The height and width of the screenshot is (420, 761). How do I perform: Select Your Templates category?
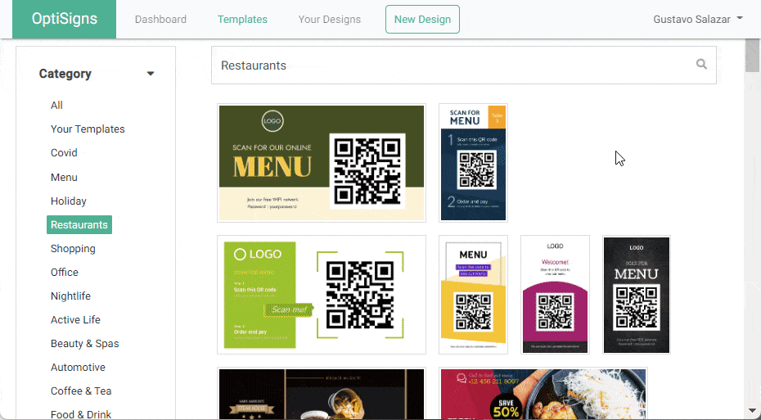[x=88, y=129]
